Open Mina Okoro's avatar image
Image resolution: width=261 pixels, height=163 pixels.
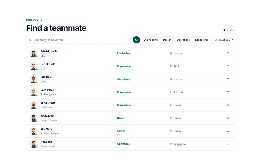[33, 105]
